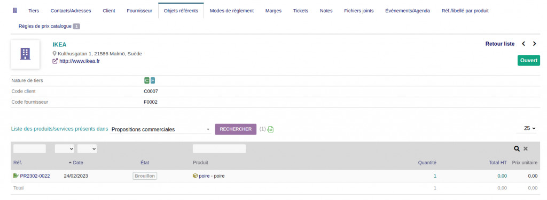Go to previous record arrow
Viewport: 547px width, 200px height.
(523, 44)
